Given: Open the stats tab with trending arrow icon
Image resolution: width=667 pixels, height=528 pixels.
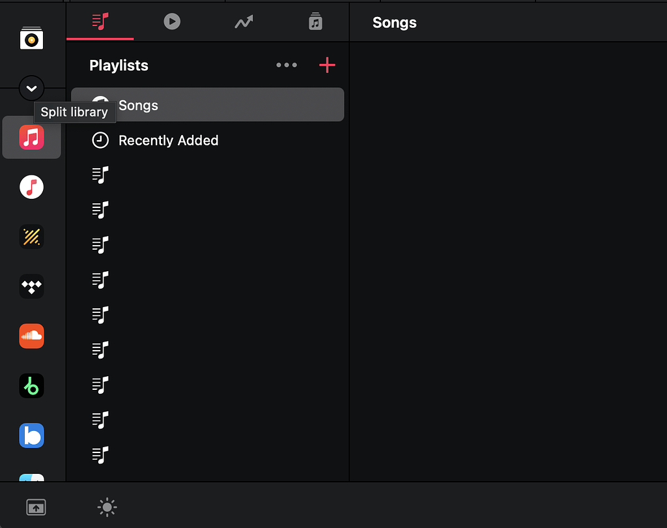Looking at the screenshot, I should pos(244,22).
